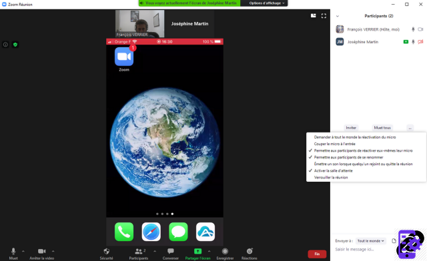Click the file attachment icon in chat
Screen dimensions: 427x261
(x=394, y=241)
